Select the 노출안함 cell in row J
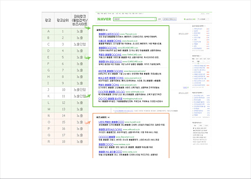Screen dimensions: 251x179 [80, 90]
